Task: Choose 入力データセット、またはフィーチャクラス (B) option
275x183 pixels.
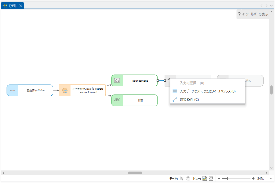Action: point(207,91)
